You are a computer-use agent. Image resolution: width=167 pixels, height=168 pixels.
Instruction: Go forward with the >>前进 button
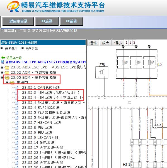71,21
